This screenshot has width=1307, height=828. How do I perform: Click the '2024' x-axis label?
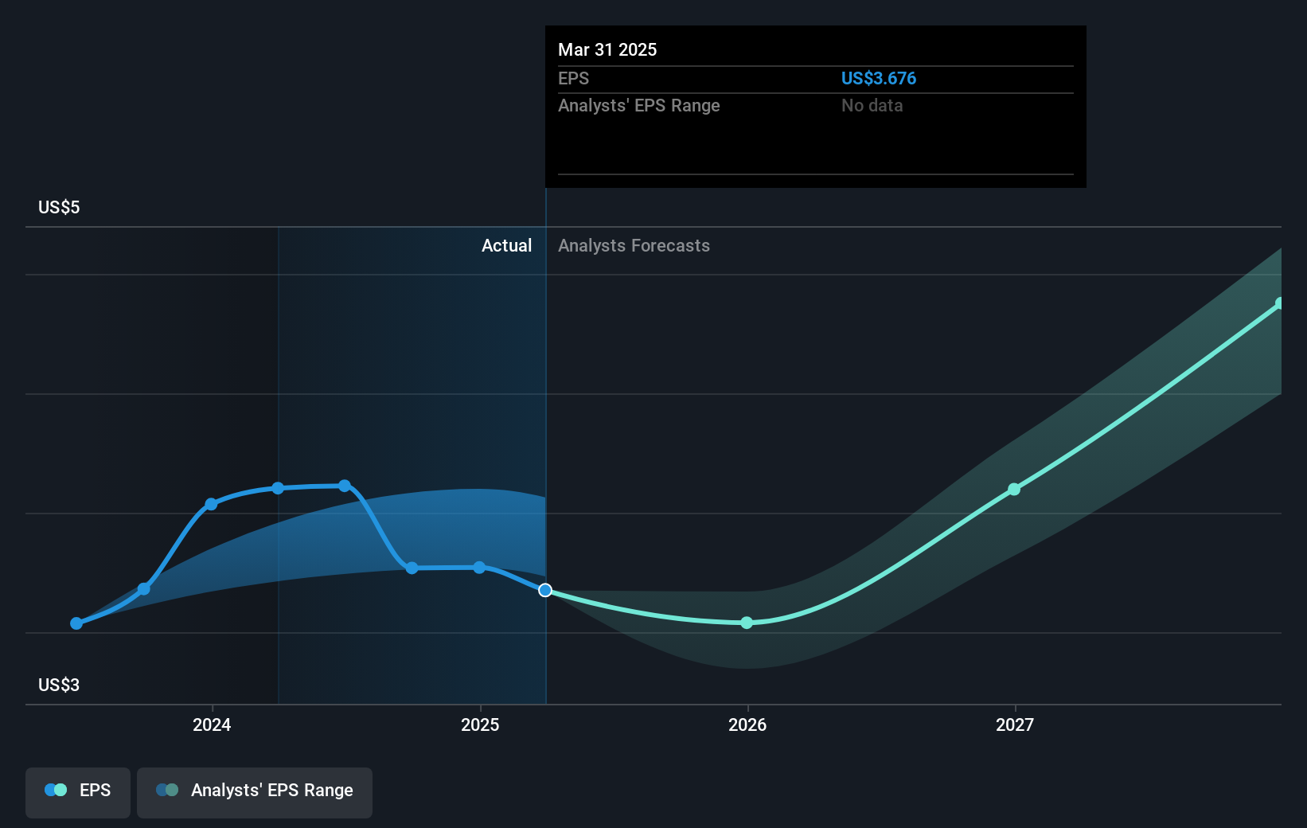point(212,724)
